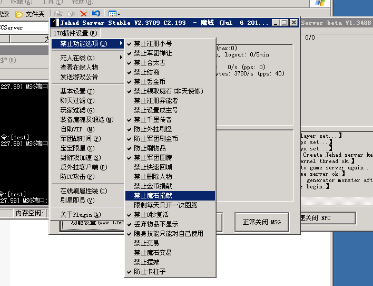The width and height of the screenshot is (373, 286).
Task: Maximize the Jehad Server window
Action: (284, 23)
